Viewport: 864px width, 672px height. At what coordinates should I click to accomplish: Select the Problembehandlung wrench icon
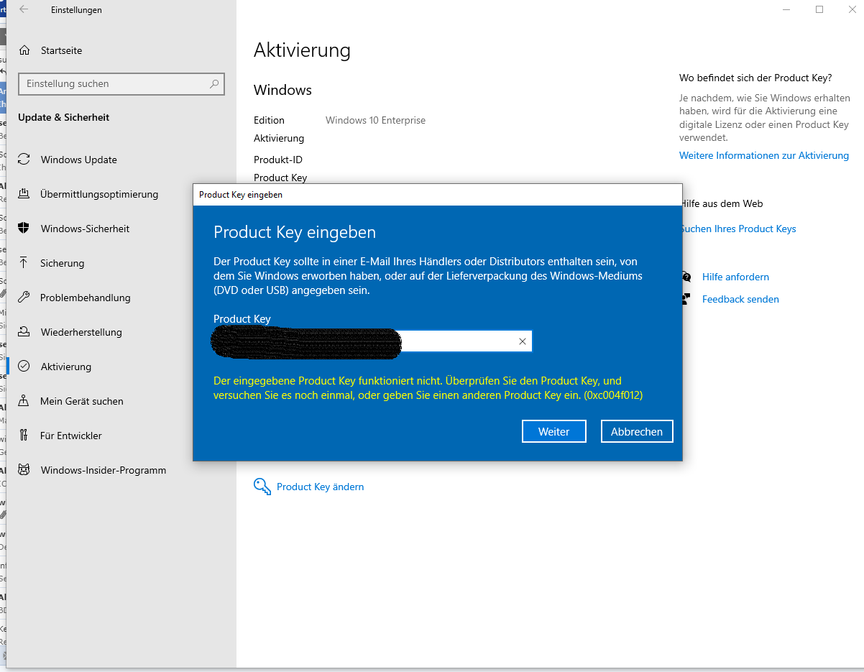[x=24, y=298]
